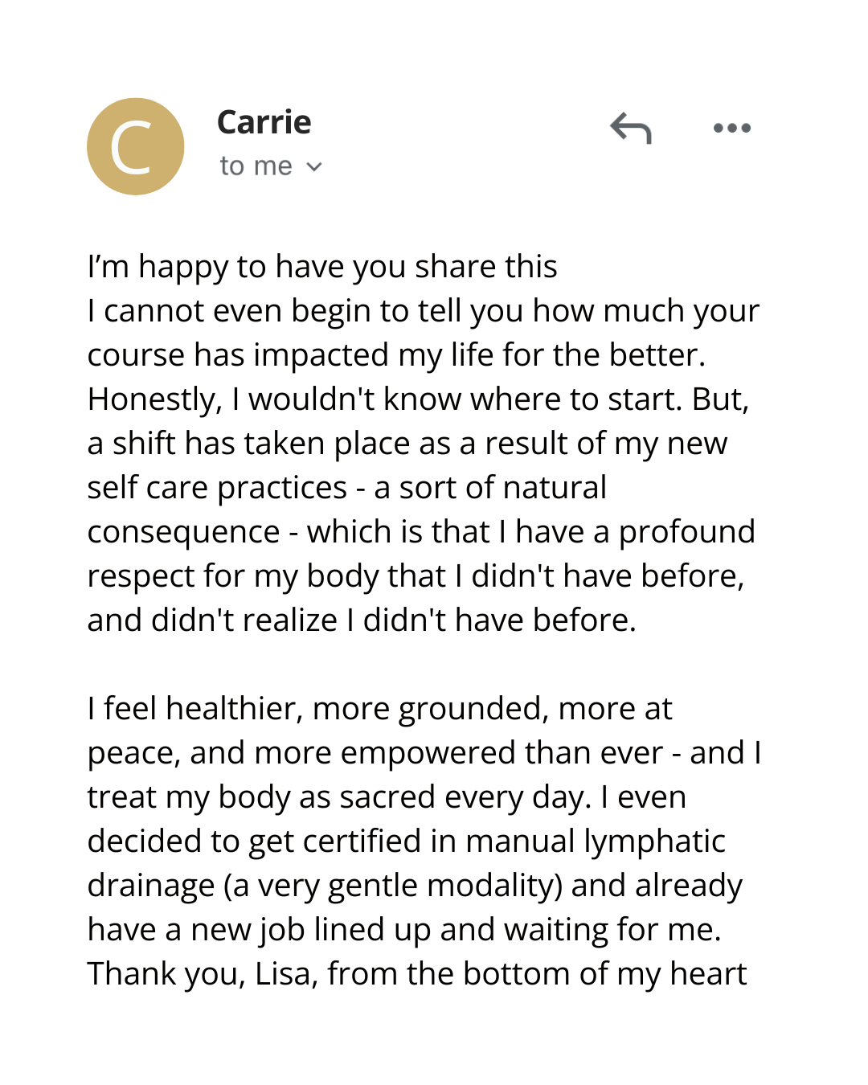Screen dimensions: 868x1085
Task: Expand recipient details chevron beside "to me"
Action: [x=314, y=167]
